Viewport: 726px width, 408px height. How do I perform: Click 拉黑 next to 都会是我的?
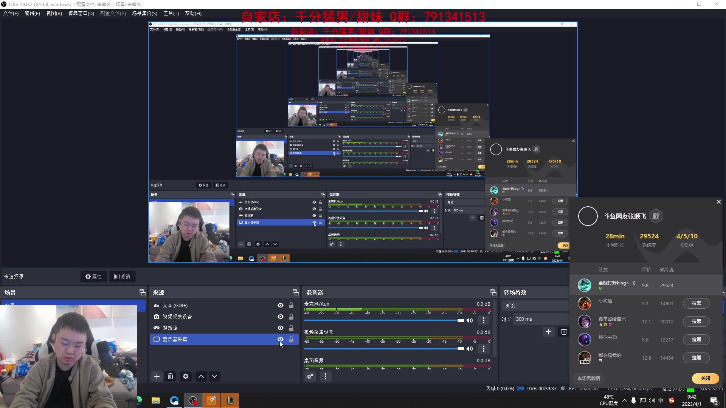click(697, 358)
